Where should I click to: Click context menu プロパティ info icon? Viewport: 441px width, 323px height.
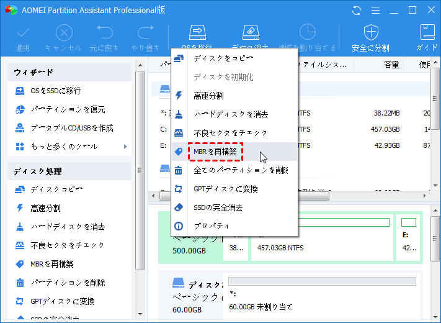pyautogui.click(x=179, y=226)
